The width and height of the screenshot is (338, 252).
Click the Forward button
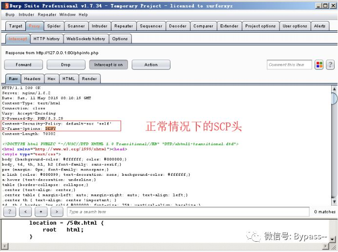(23, 64)
